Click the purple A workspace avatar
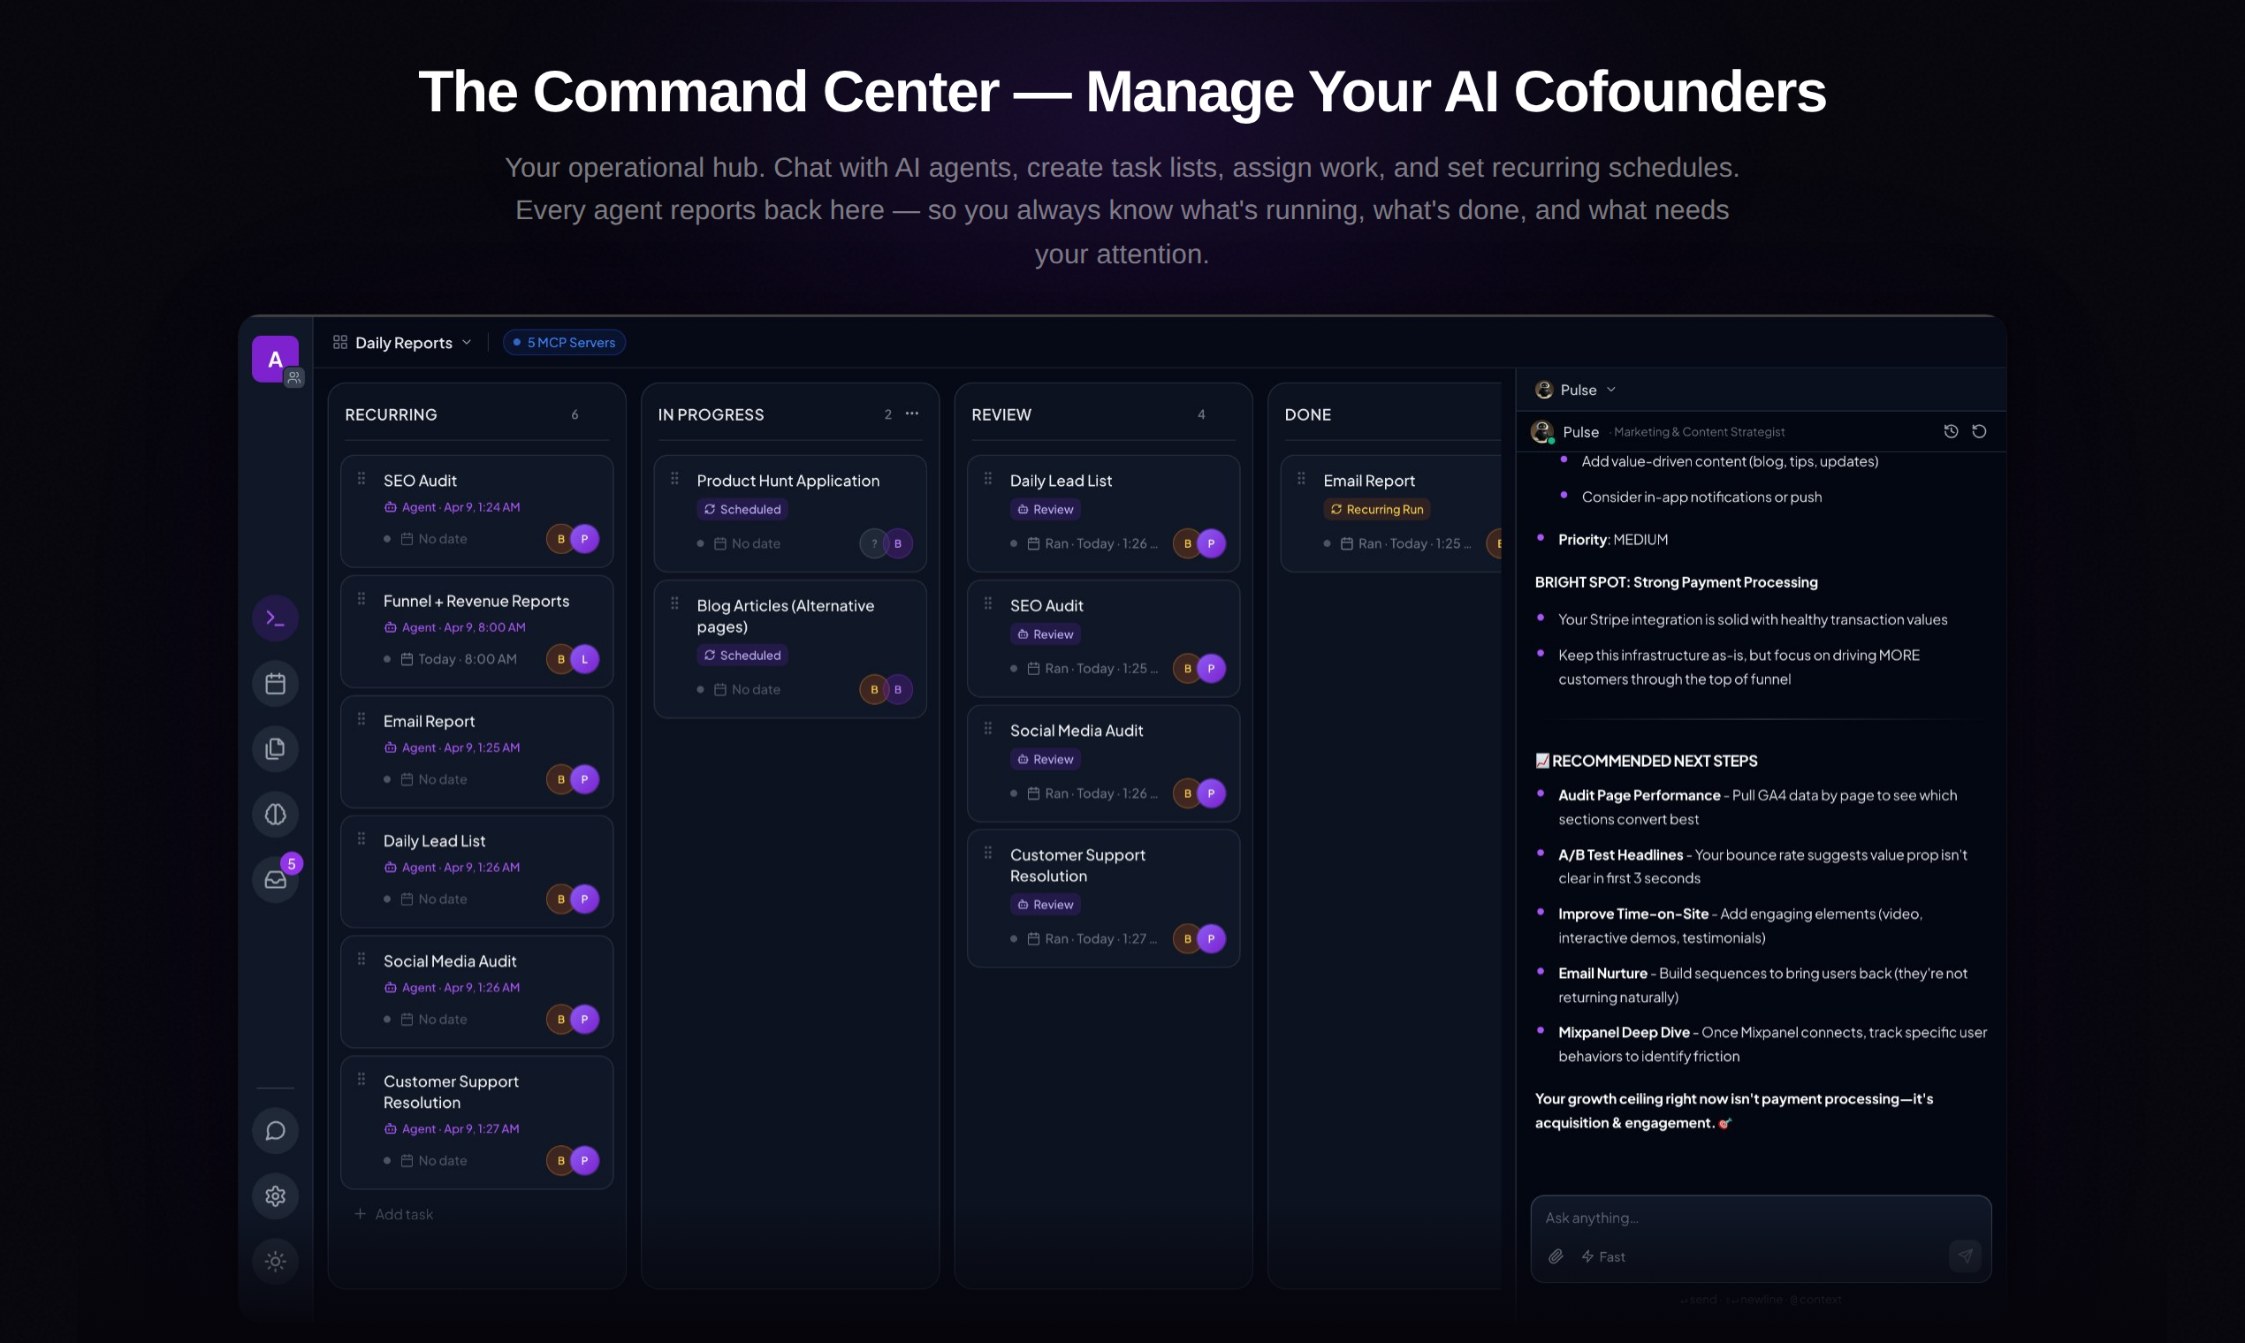 pos(274,360)
